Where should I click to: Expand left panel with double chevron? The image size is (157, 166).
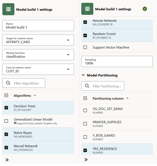(7, 160)
